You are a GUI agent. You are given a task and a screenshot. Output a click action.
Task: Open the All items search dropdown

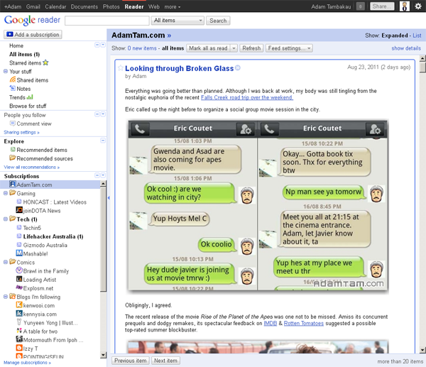tap(178, 21)
